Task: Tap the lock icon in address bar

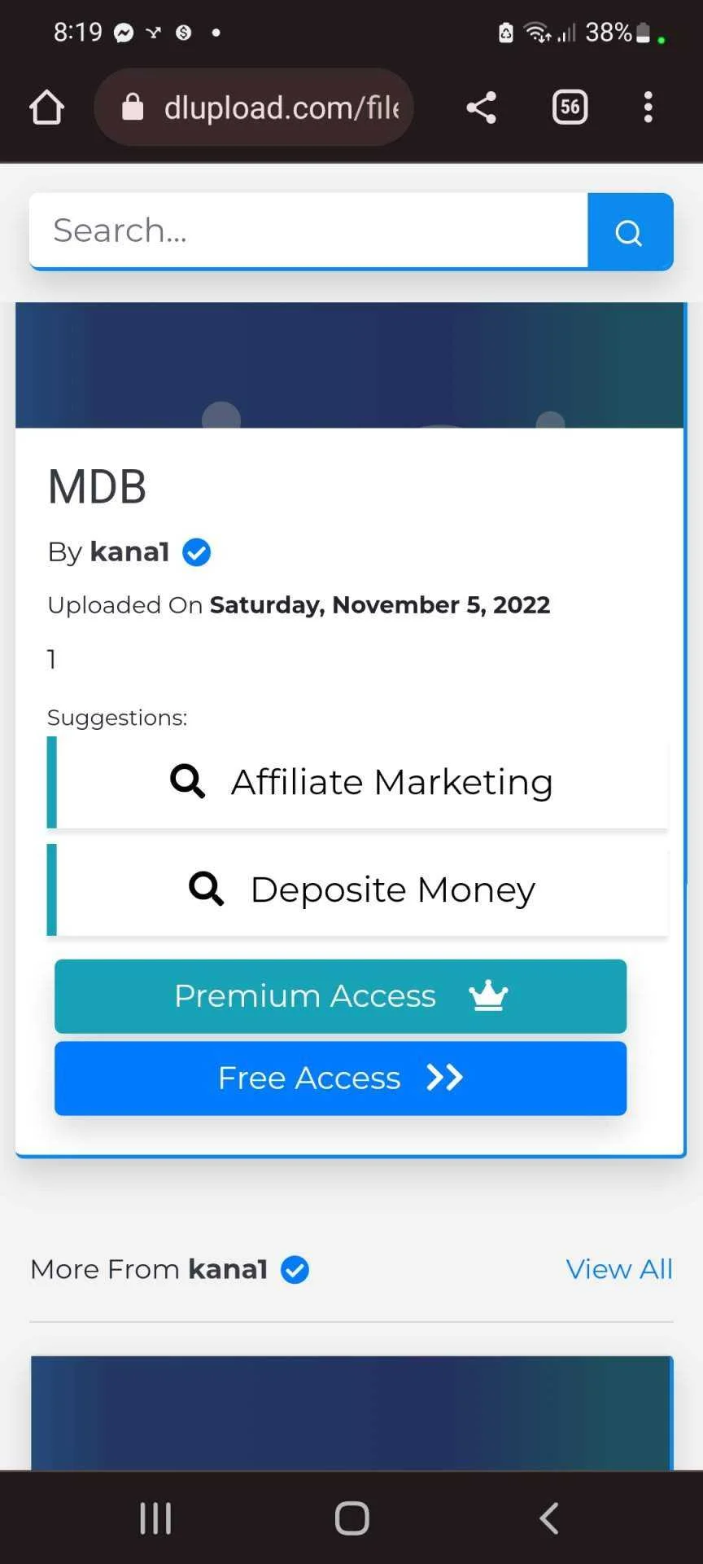Action: point(133,107)
